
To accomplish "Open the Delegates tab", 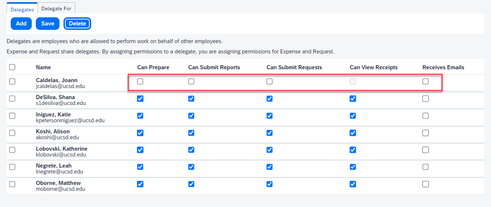I will click(22, 10).
